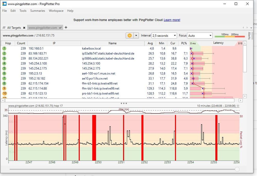Click left arrow of horizontal scrollbar
The height and width of the screenshot is (176, 257).
(x=3, y=100)
